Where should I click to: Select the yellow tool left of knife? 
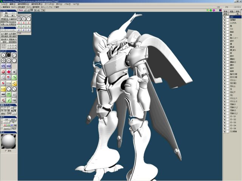click(x=3, y=89)
